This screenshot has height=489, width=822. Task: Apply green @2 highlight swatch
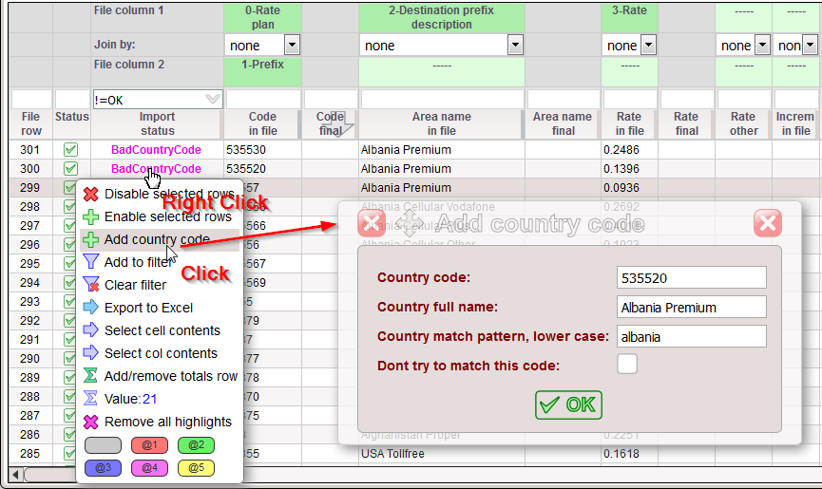pyautogui.click(x=196, y=445)
